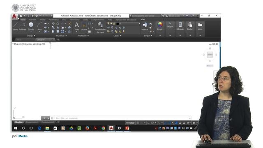
Task: Click the viewport label Estructura alámbrica 2D
Action: point(34,44)
